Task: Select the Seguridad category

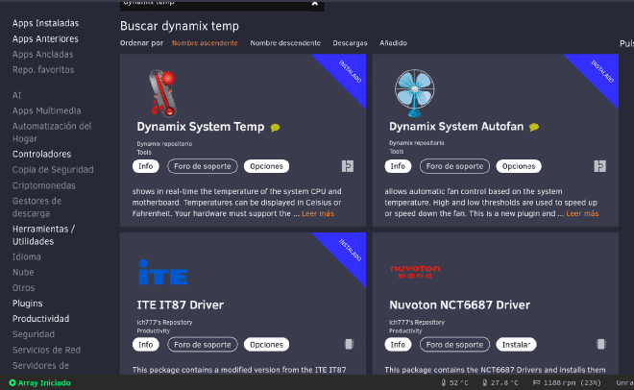Action: tap(34, 334)
